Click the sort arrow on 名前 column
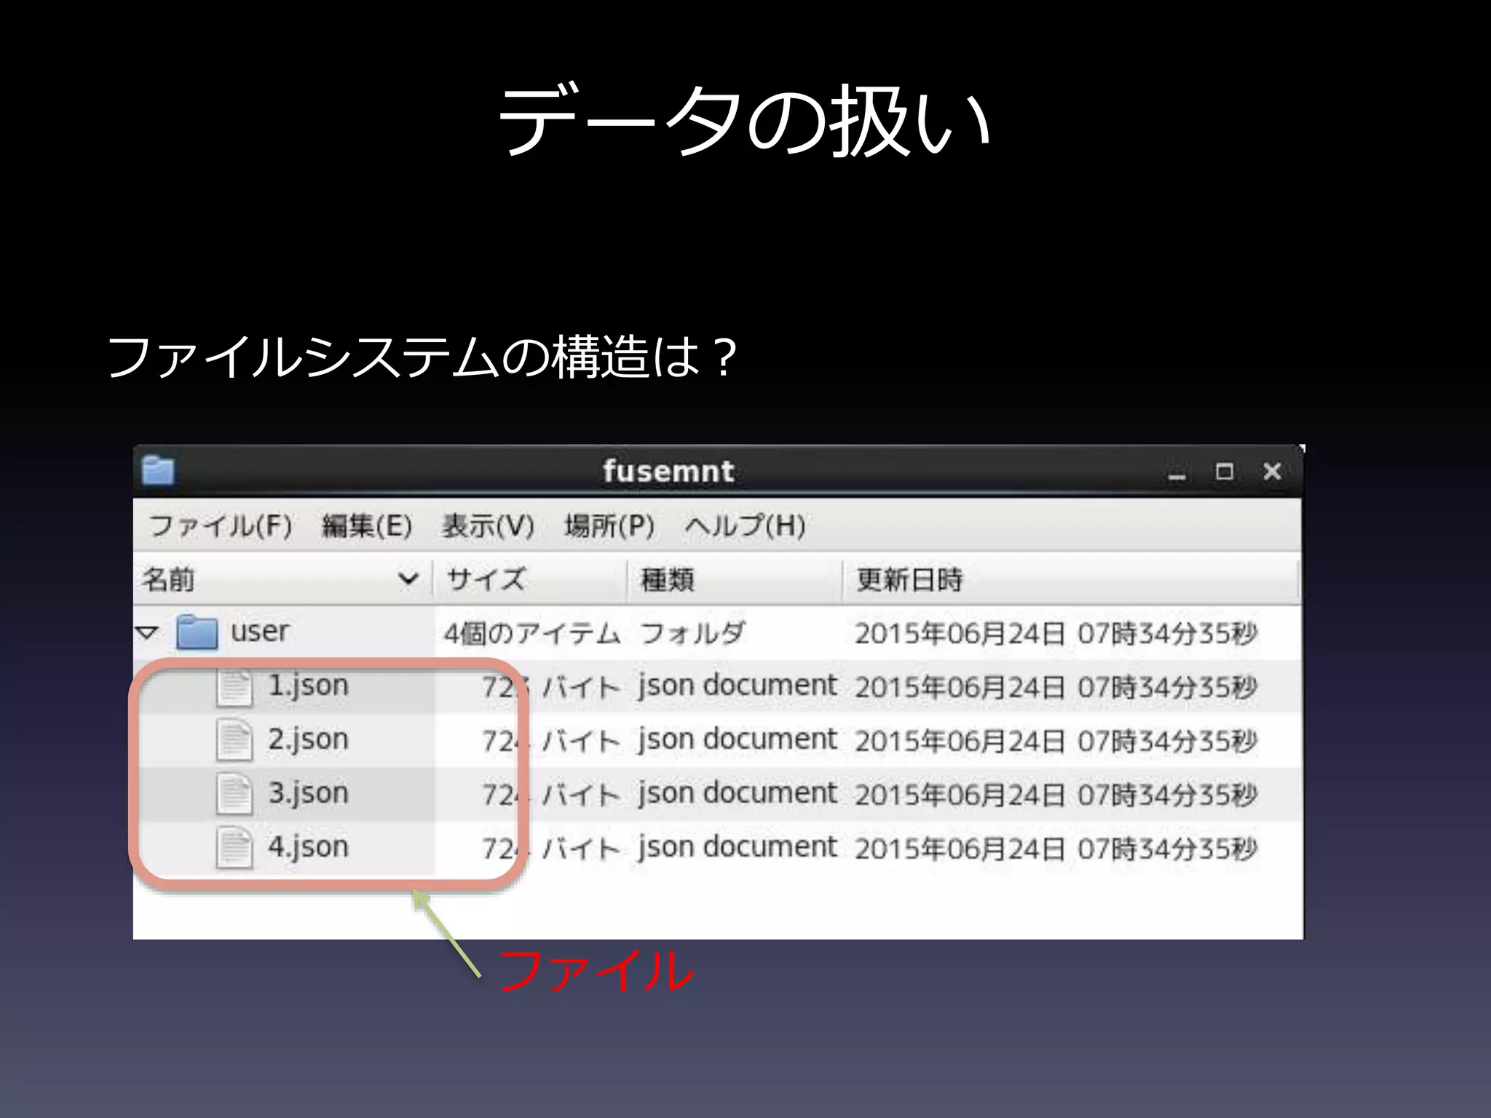The width and height of the screenshot is (1491, 1118). pos(408,579)
